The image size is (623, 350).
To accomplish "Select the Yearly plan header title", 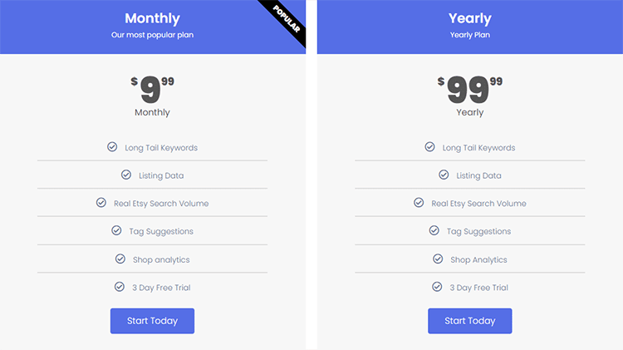I will point(469,18).
